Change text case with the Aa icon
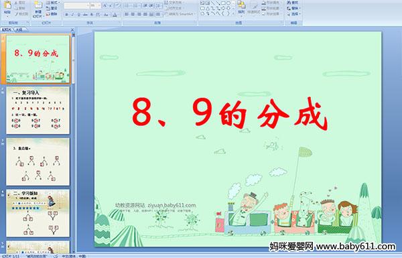This screenshot has height=258, width=402. [106, 15]
